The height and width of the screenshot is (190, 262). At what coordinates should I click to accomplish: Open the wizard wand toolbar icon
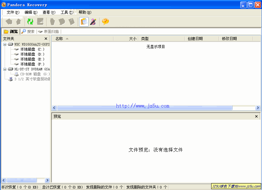coord(93,22)
